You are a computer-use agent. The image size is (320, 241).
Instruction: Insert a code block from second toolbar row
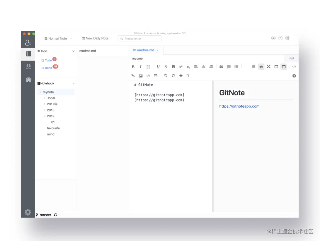(148, 76)
